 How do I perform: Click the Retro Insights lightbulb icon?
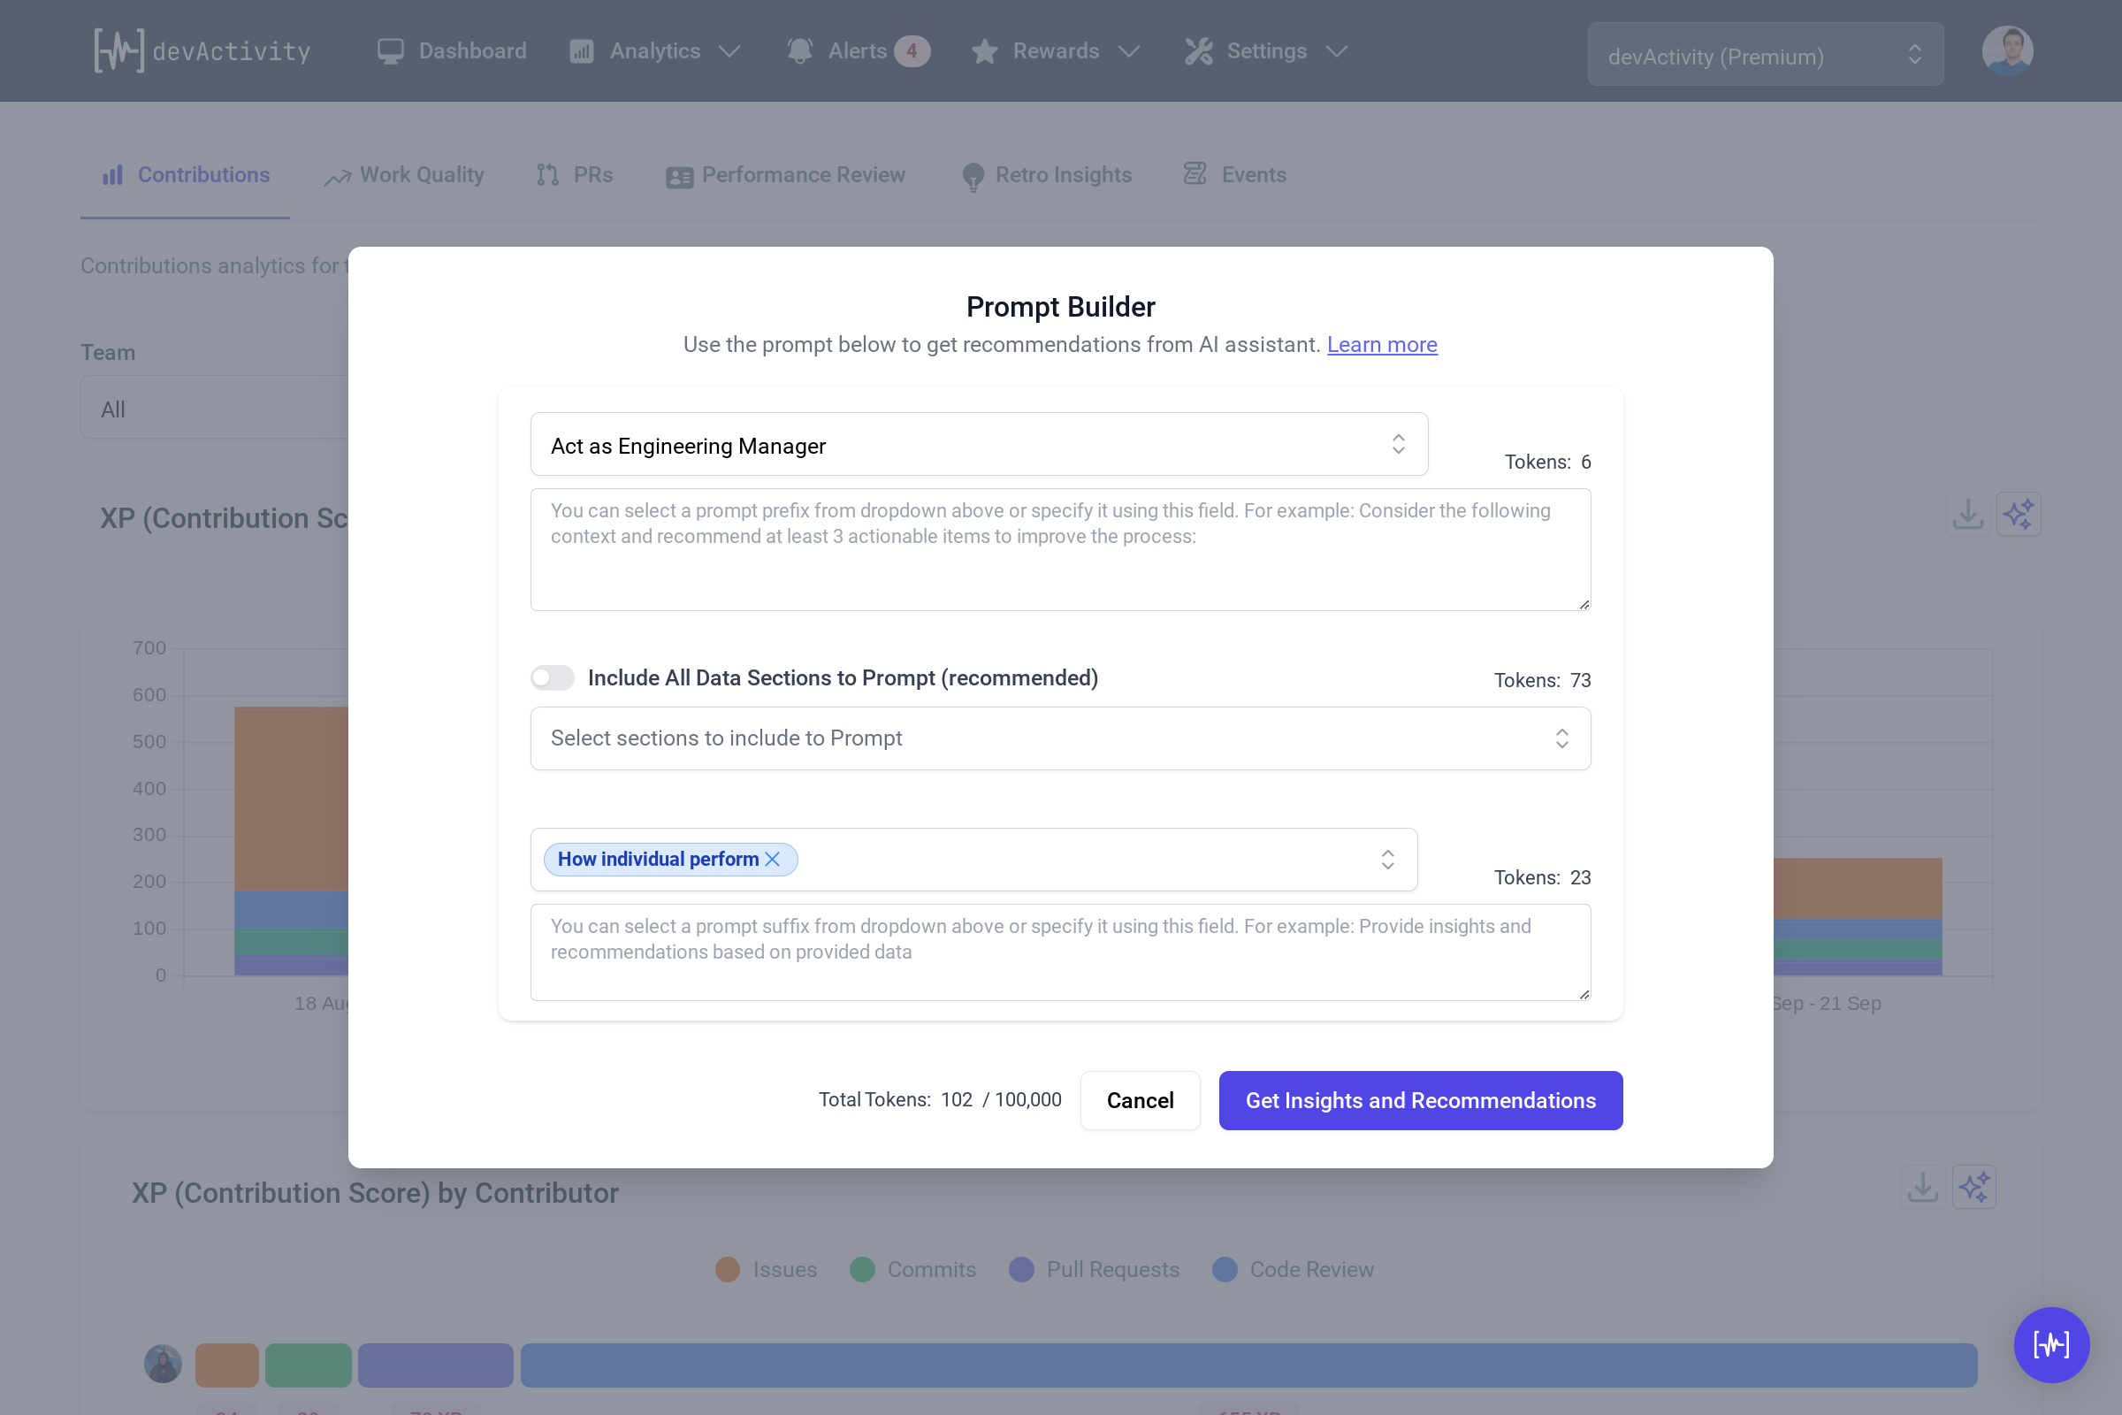(973, 177)
